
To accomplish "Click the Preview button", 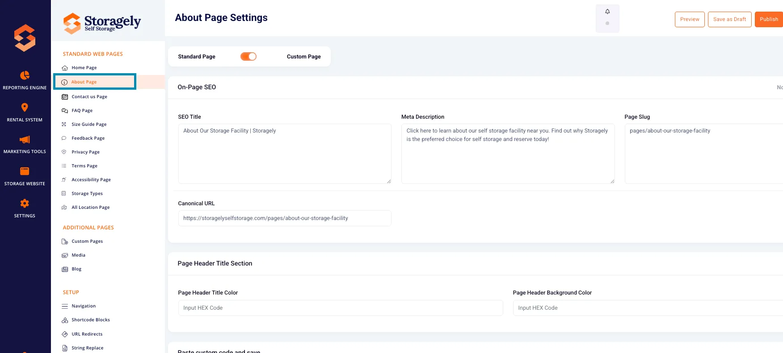I will click(690, 19).
